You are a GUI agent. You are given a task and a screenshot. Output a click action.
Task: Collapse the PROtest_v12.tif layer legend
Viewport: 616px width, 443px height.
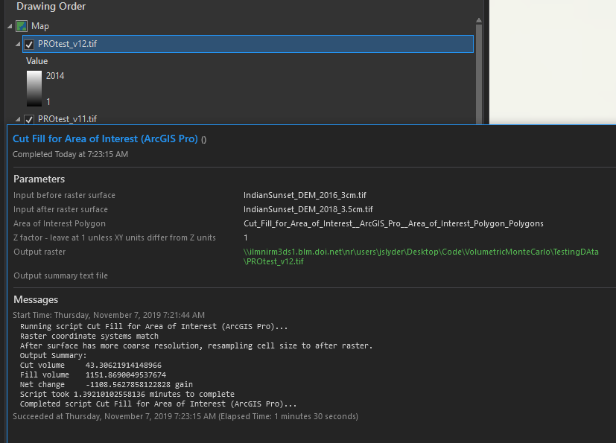pos(18,44)
